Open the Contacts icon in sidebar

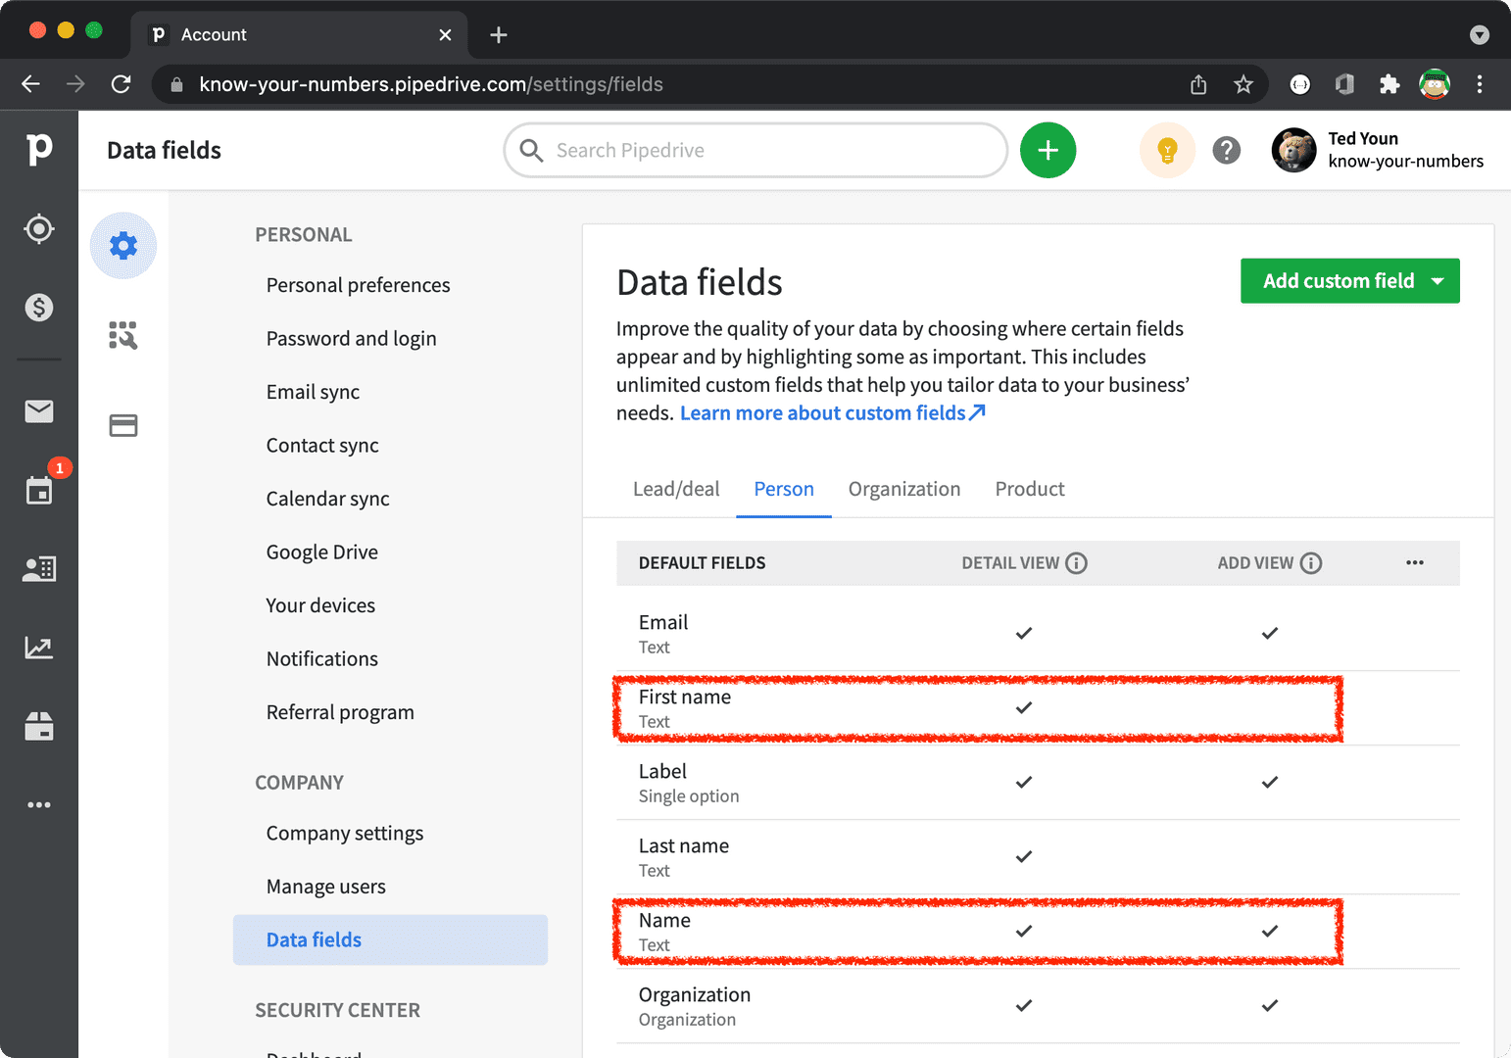(x=39, y=568)
